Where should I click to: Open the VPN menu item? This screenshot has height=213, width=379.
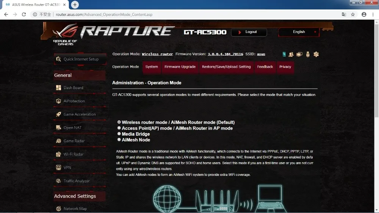[80, 168]
